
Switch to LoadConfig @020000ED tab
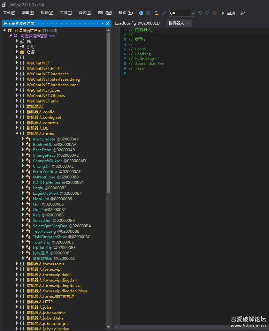pos(137,23)
